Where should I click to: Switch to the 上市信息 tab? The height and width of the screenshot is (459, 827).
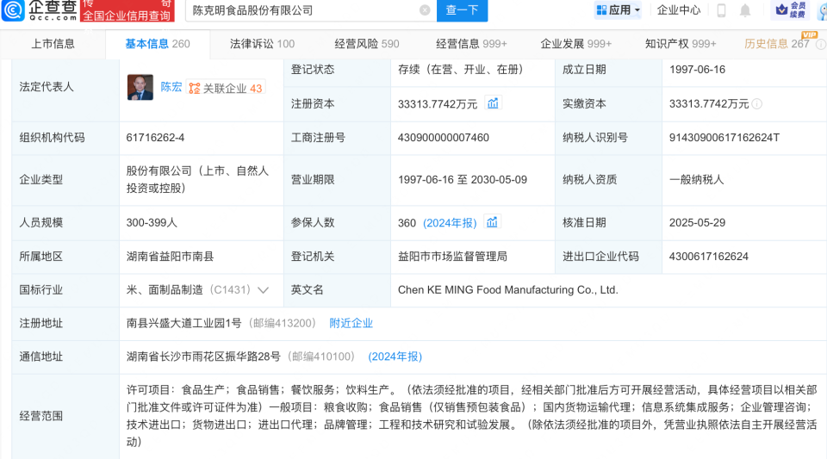(53, 44)
